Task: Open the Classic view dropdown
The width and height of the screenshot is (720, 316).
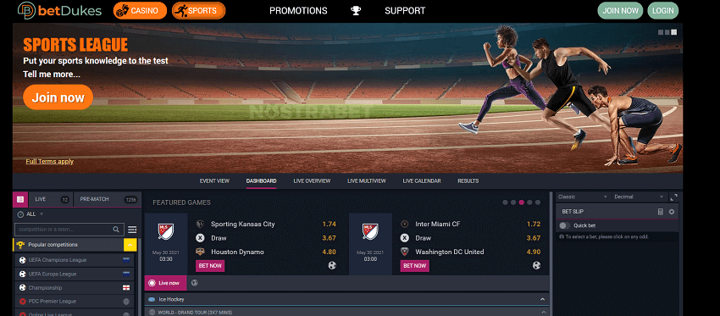Action: pos(583,197)
